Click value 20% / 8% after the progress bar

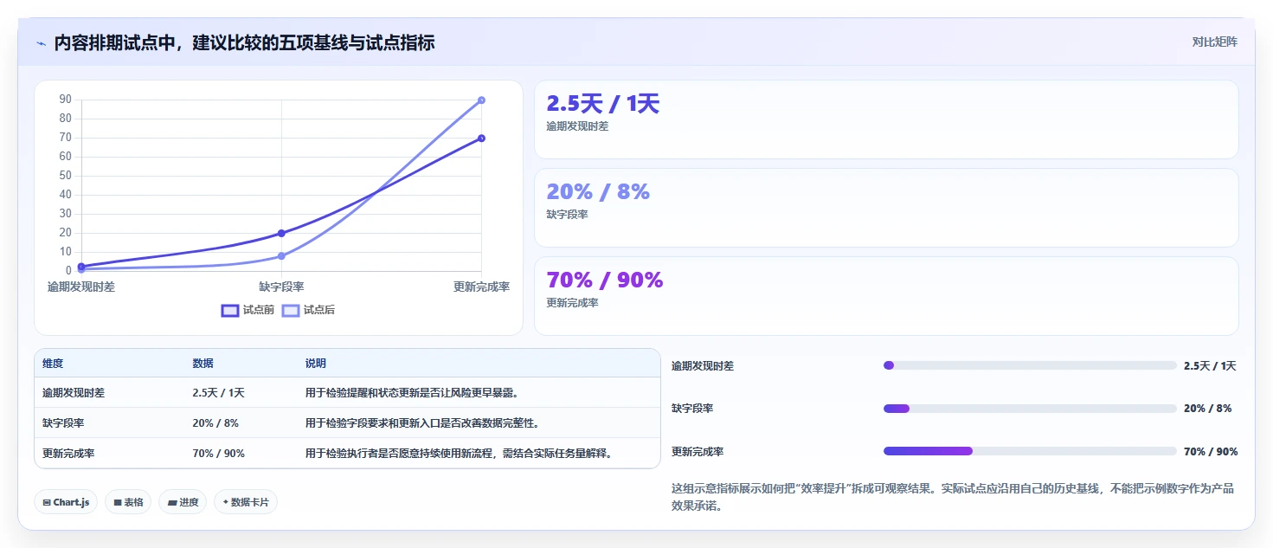point(1207,409)
